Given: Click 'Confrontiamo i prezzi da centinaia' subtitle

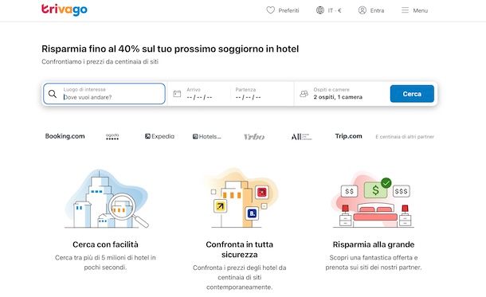Looking at the screenshot, I should (100, 61).
